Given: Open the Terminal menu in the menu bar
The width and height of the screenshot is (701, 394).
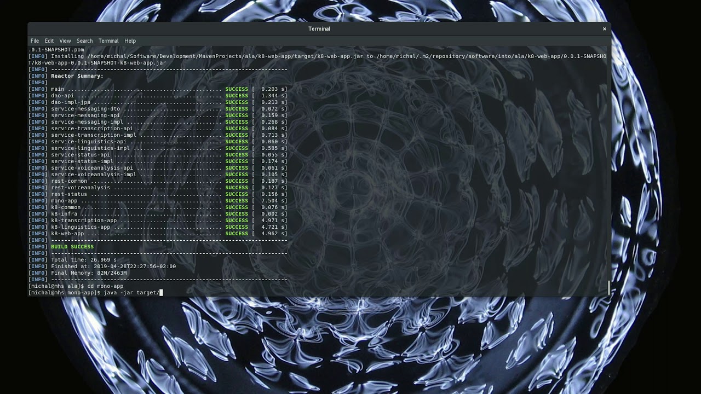Looking at the screenshot, I should [x=108, y=40].
